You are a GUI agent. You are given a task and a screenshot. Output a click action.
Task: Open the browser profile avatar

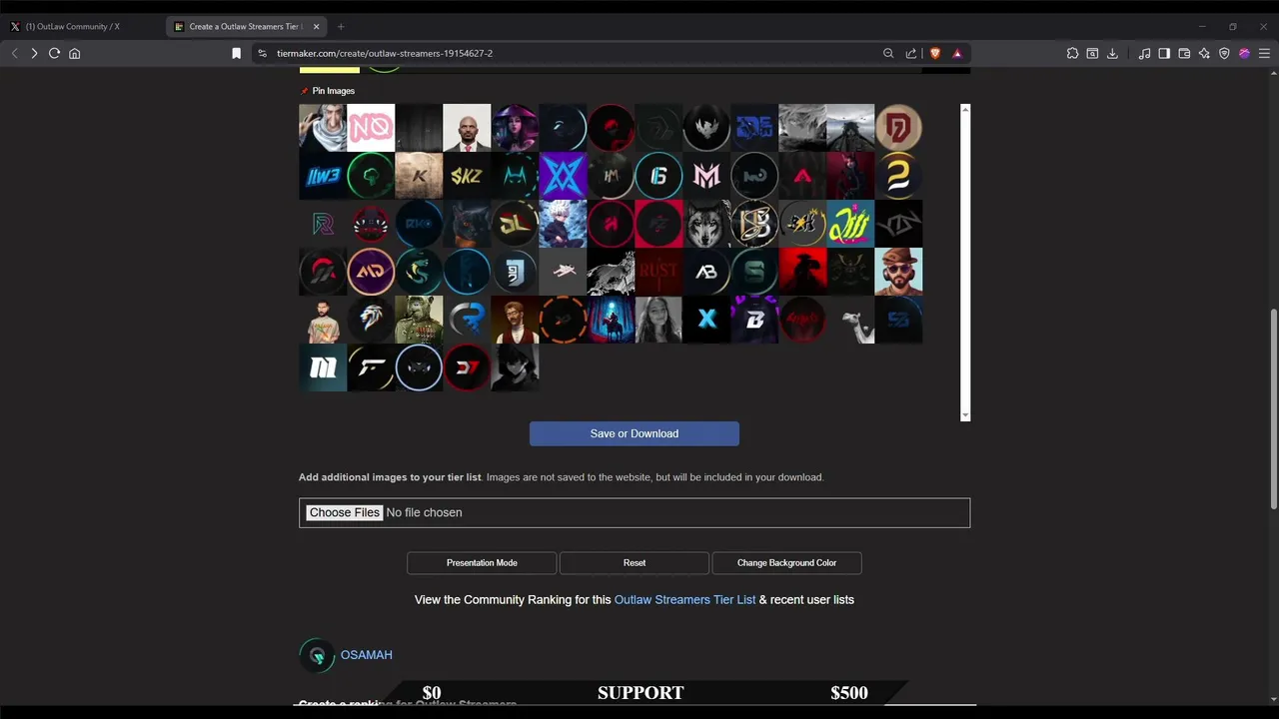pyautogui.click(x=1244, y=53)
